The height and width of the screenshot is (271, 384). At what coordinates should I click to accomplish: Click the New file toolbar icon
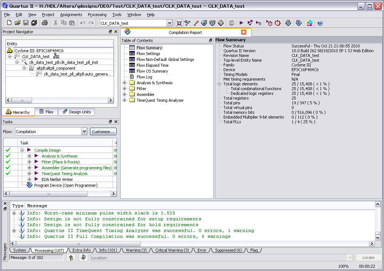tap(9, 23)
